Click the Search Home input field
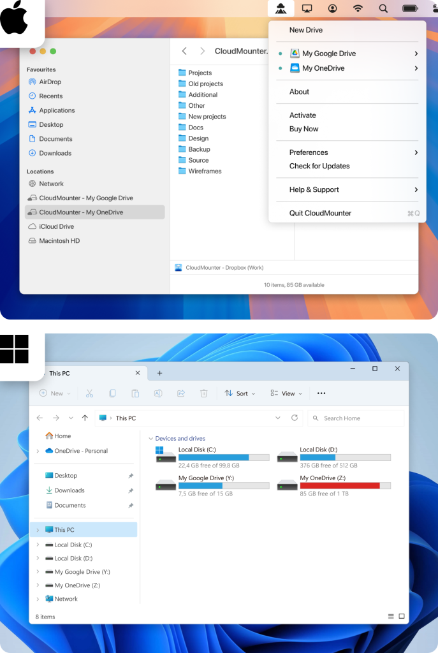The height and width of the screenshot is (653, 438). (x=360, y=418)
